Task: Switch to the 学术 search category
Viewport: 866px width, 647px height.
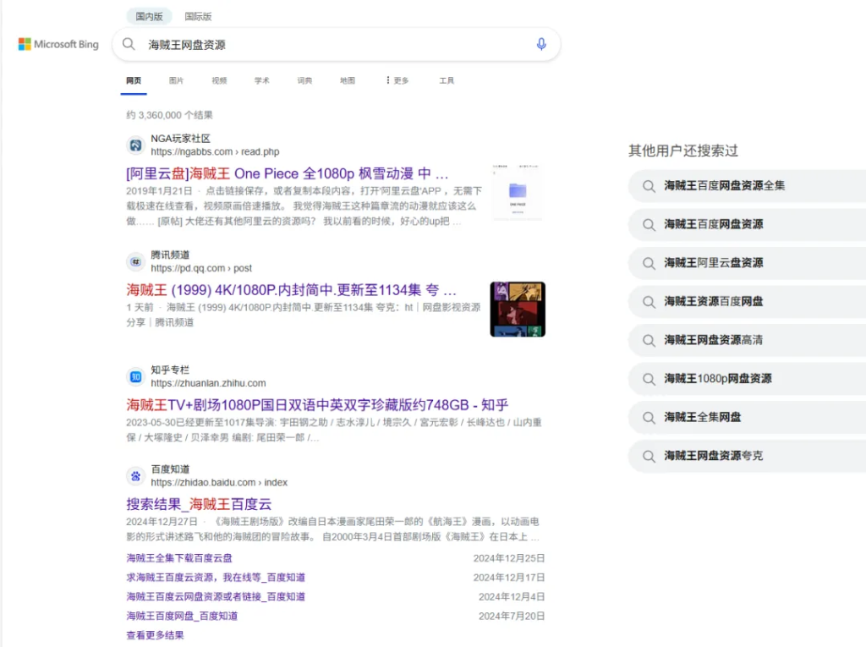Action: pyautogui.click(x=261, y=80)
